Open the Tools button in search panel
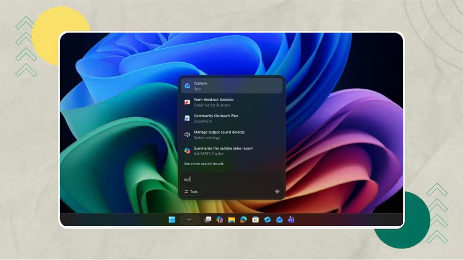 [191, 192]
